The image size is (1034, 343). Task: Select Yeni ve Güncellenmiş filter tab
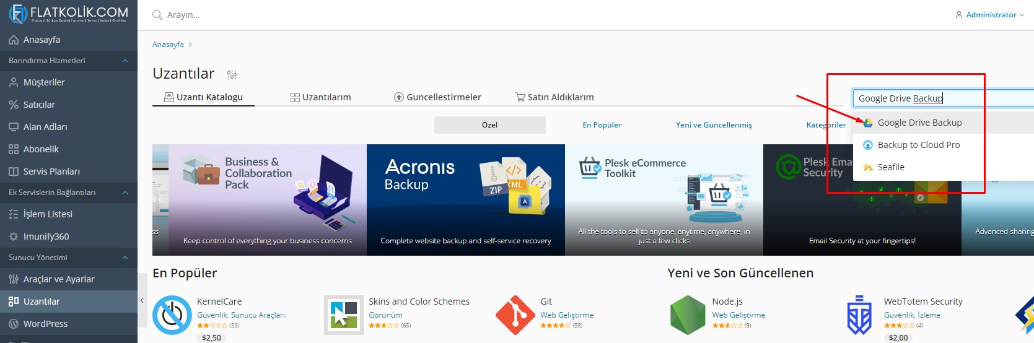click(x=714, y=125)
